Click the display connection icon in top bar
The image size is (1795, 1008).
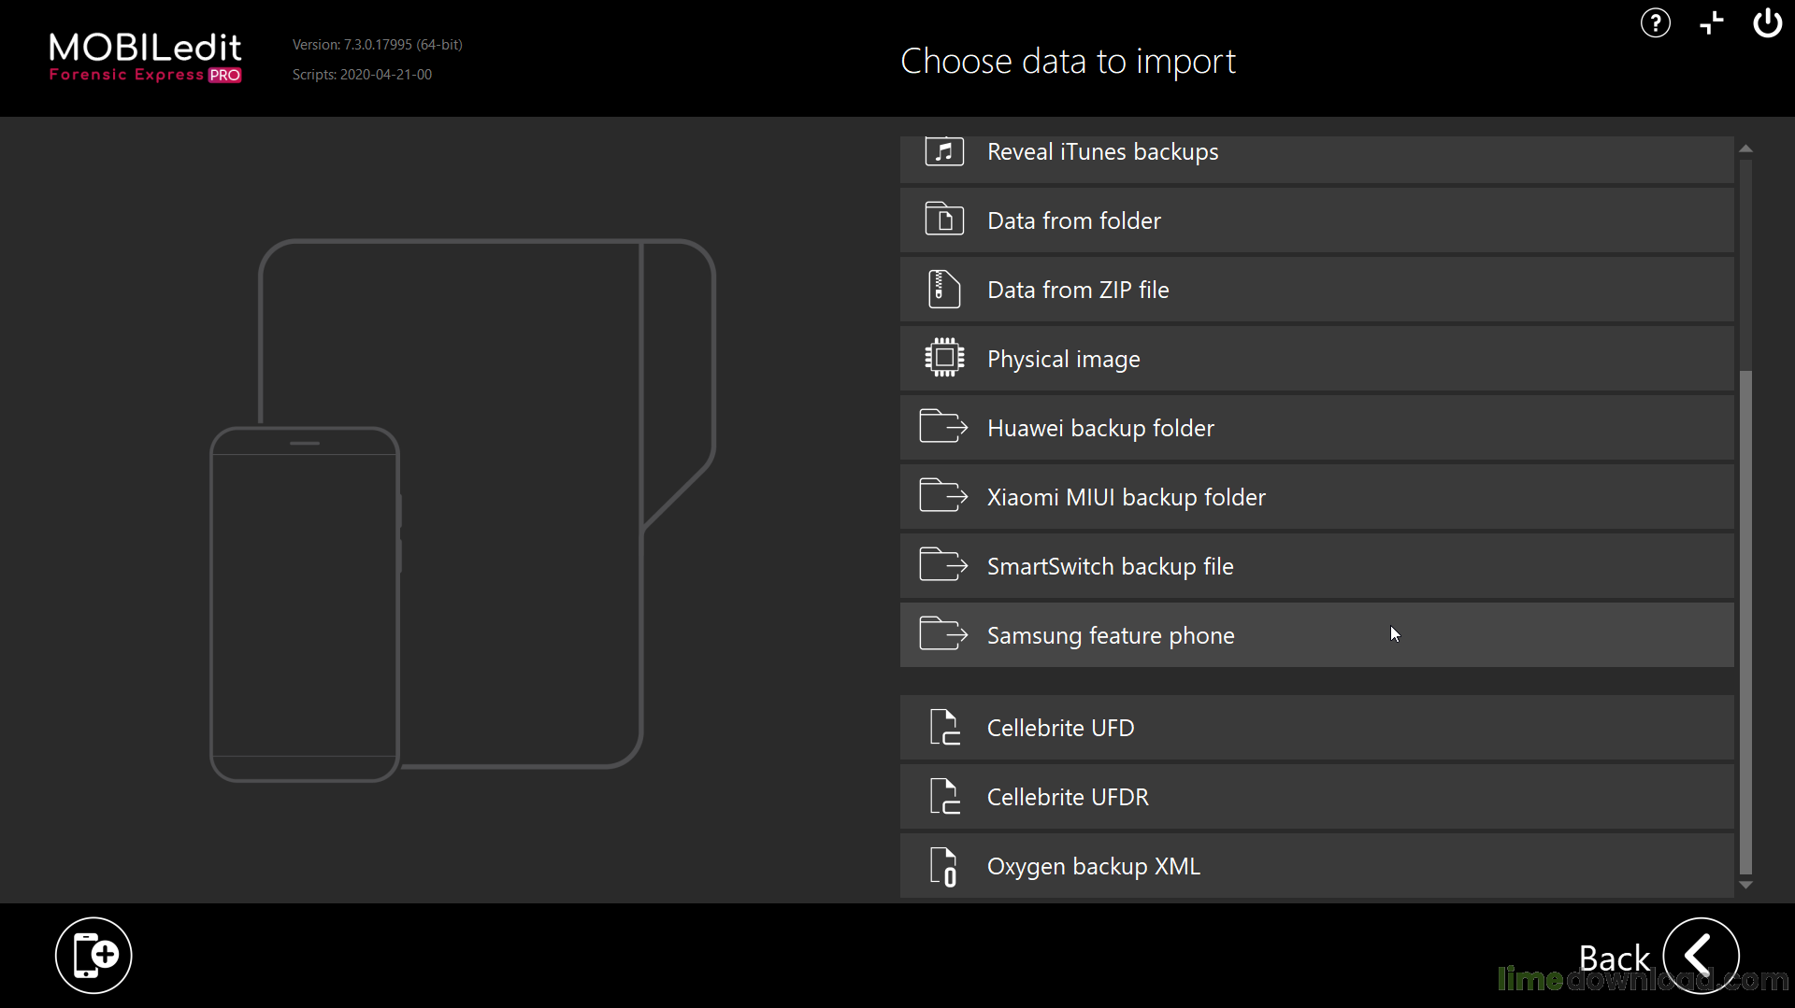pyautogui.click(x=1711, y=22)
